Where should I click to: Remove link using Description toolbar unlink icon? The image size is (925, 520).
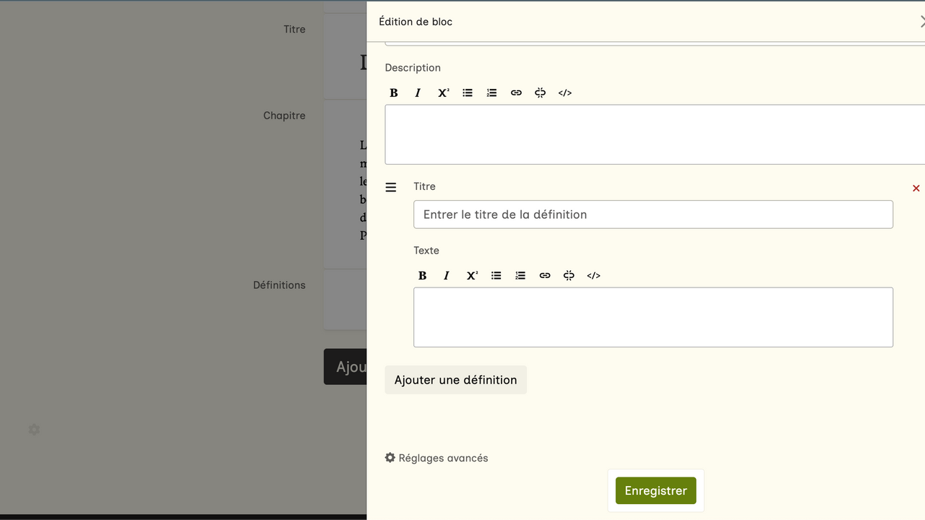point(541,93)
